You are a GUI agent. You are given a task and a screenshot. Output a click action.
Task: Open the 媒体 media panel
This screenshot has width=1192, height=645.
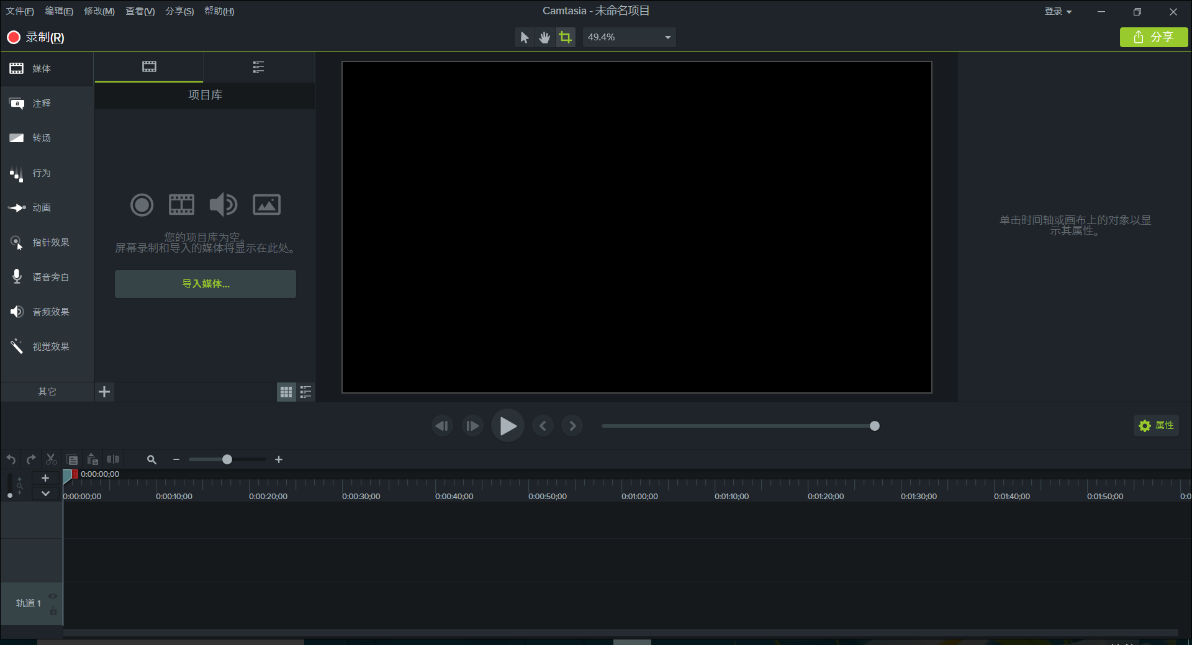click(x=47, y=68)
